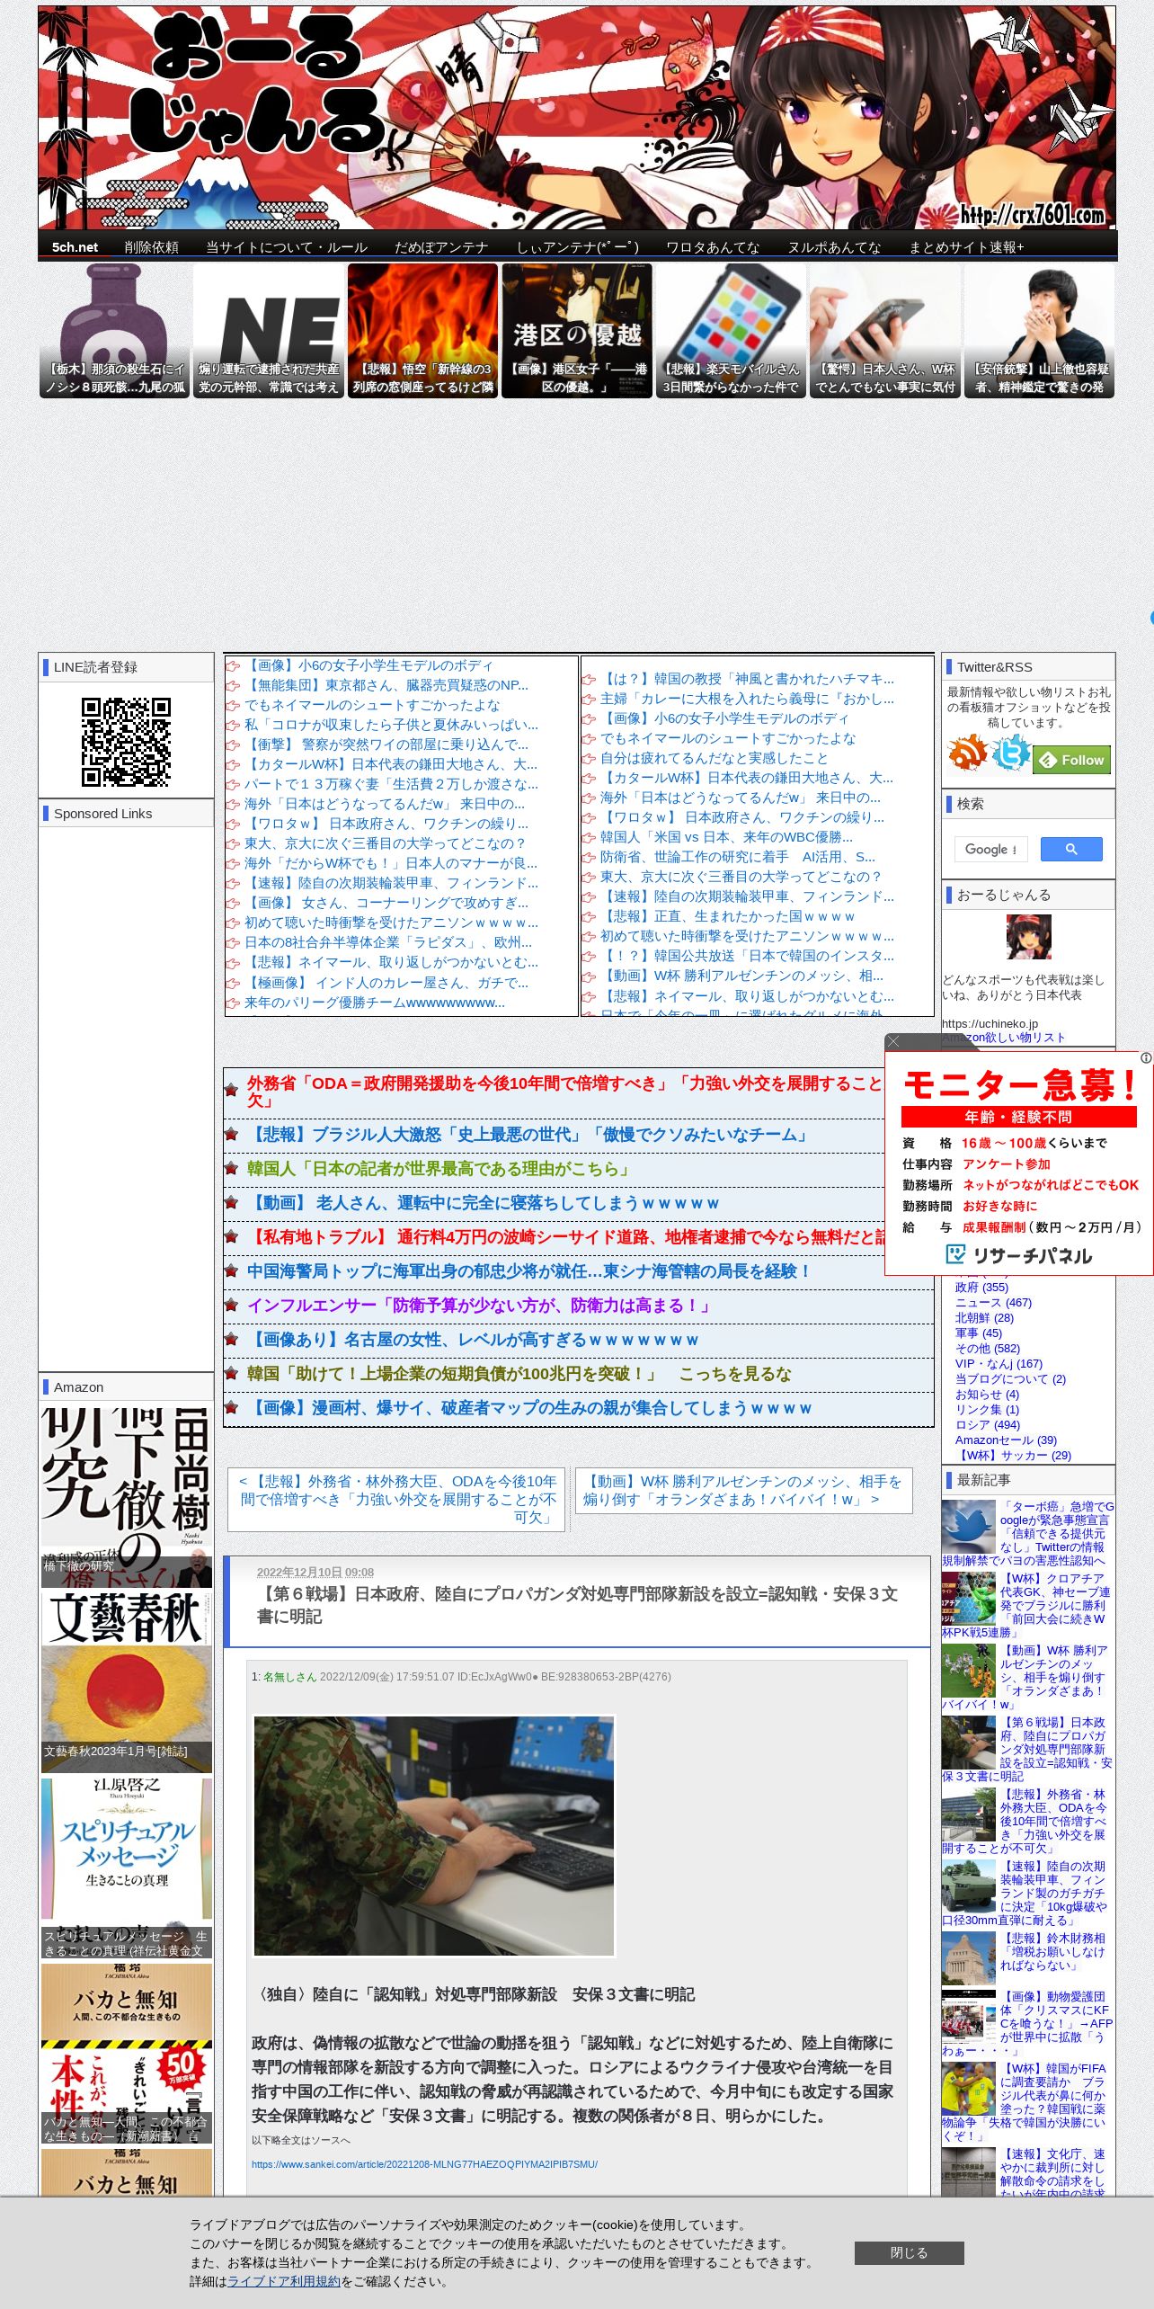Open the Twitter bird icon

coord(1010,753)
